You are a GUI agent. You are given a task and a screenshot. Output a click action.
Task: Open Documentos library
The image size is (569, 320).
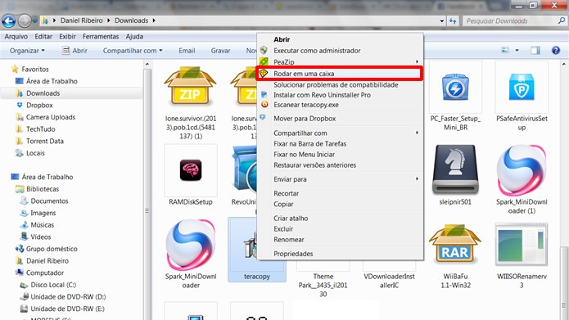[x=49, y=201]
